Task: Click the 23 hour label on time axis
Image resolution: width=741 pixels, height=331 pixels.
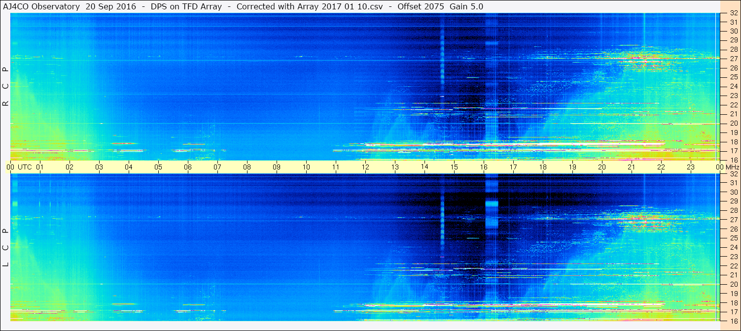Action: tap(691, 167)
